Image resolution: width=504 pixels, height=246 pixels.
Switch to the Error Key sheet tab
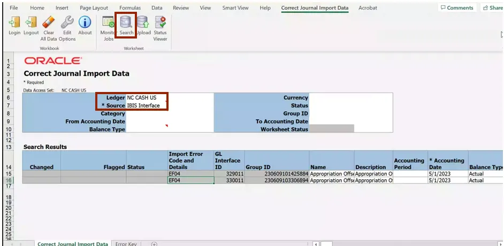[126, 244]
